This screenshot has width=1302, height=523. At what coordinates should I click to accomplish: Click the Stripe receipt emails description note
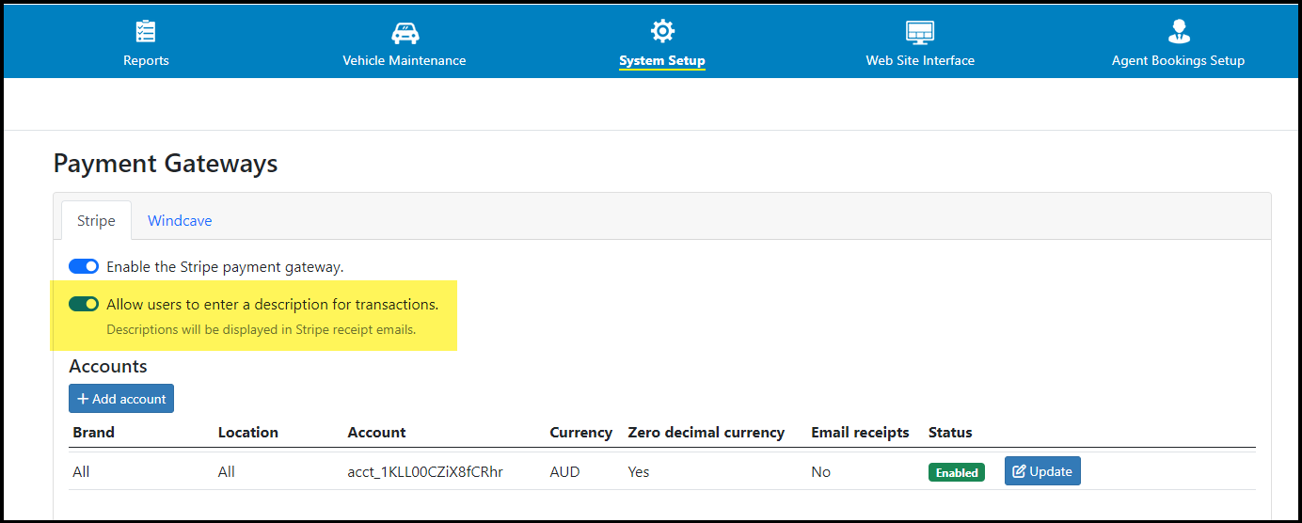pos(262,330)
